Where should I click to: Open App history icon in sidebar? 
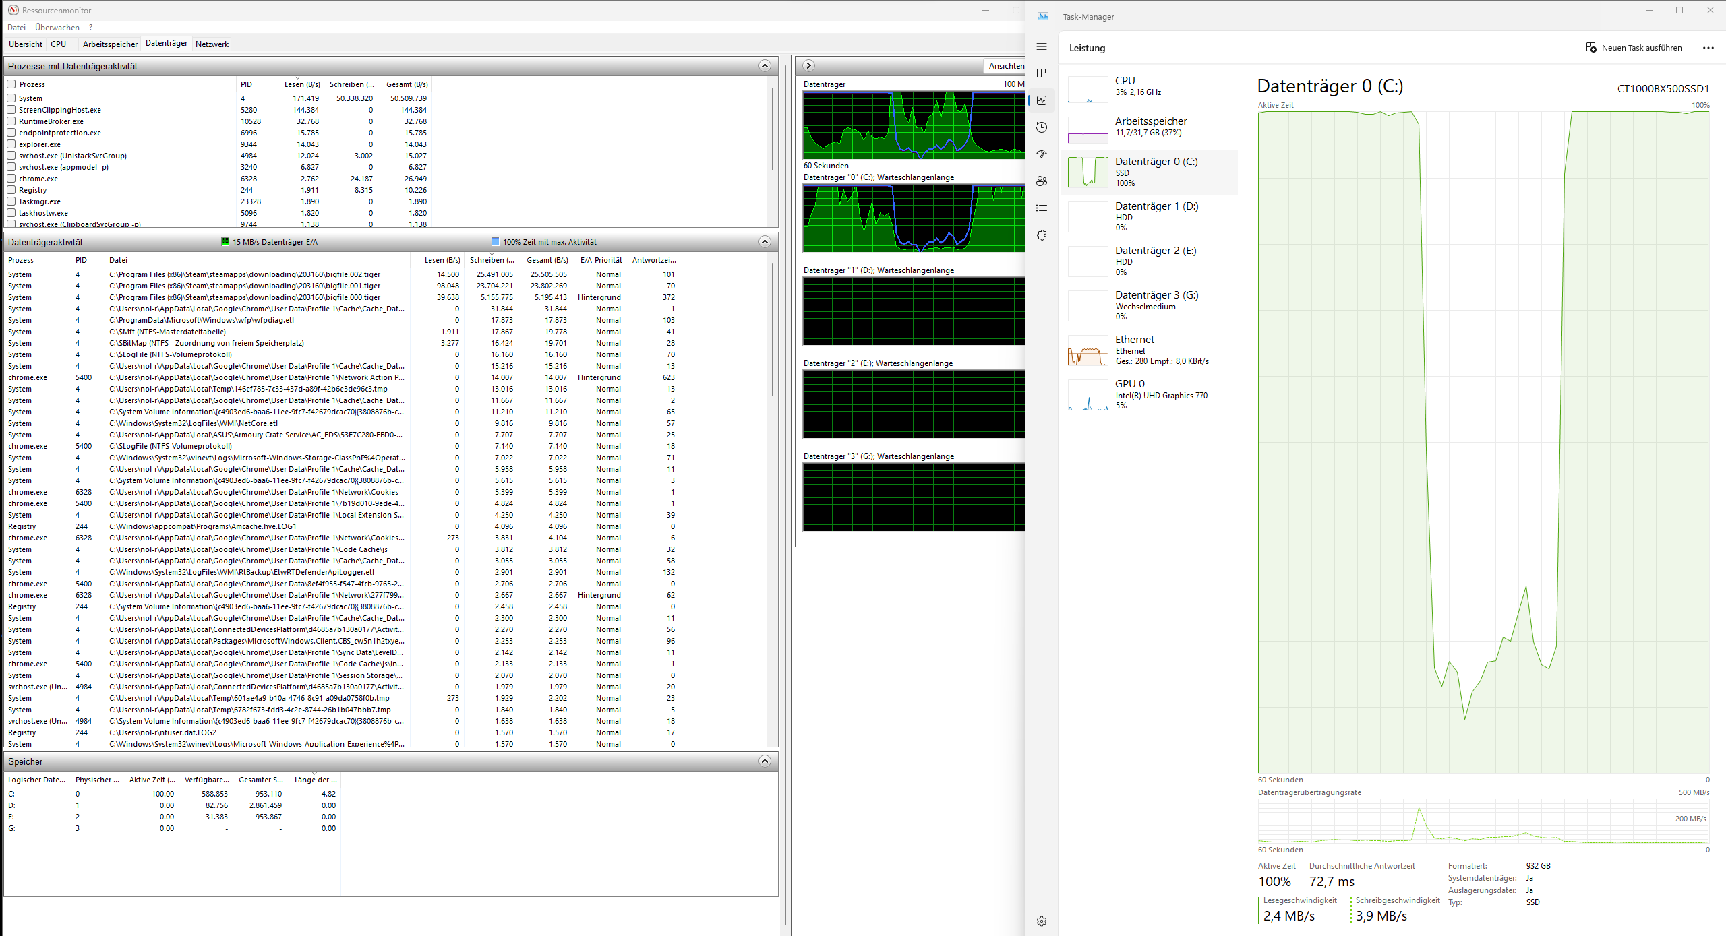tap(1042, 127)
